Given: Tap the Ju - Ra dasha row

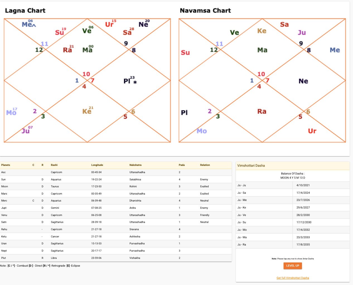Looking at the screenshot, I should point(292,245).
